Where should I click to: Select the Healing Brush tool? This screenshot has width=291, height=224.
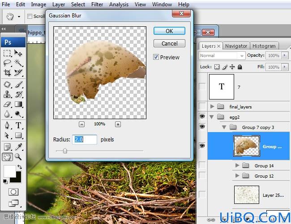(7, 84)
